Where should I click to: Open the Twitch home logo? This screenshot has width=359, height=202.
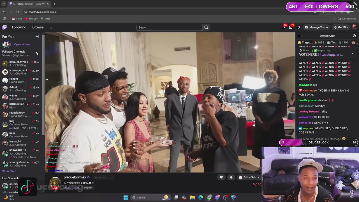pyautogui.click(x=4, y=27)
